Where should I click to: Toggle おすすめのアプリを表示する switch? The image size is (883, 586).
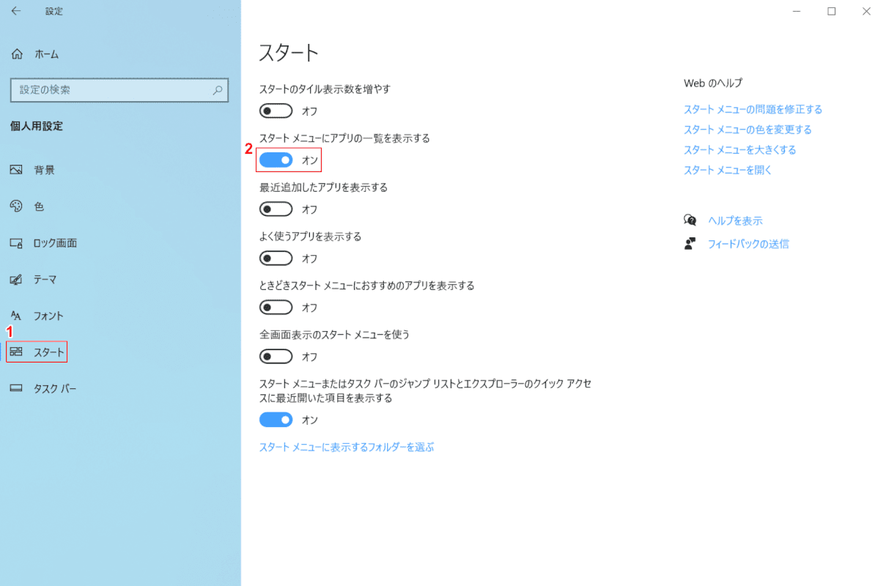276,308
